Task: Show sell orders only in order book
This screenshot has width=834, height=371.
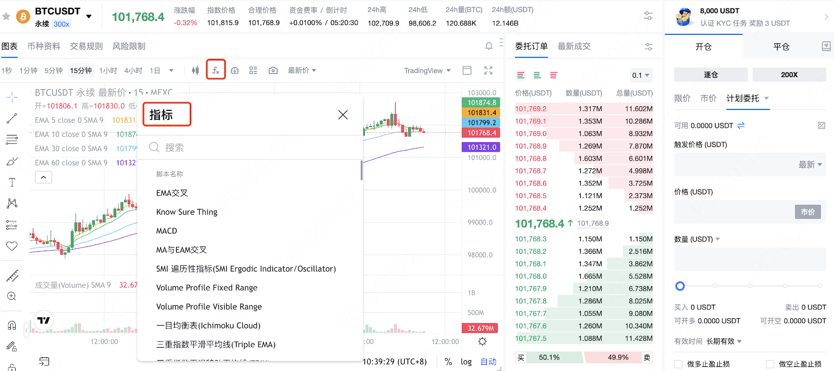Action: coord(554,75)
